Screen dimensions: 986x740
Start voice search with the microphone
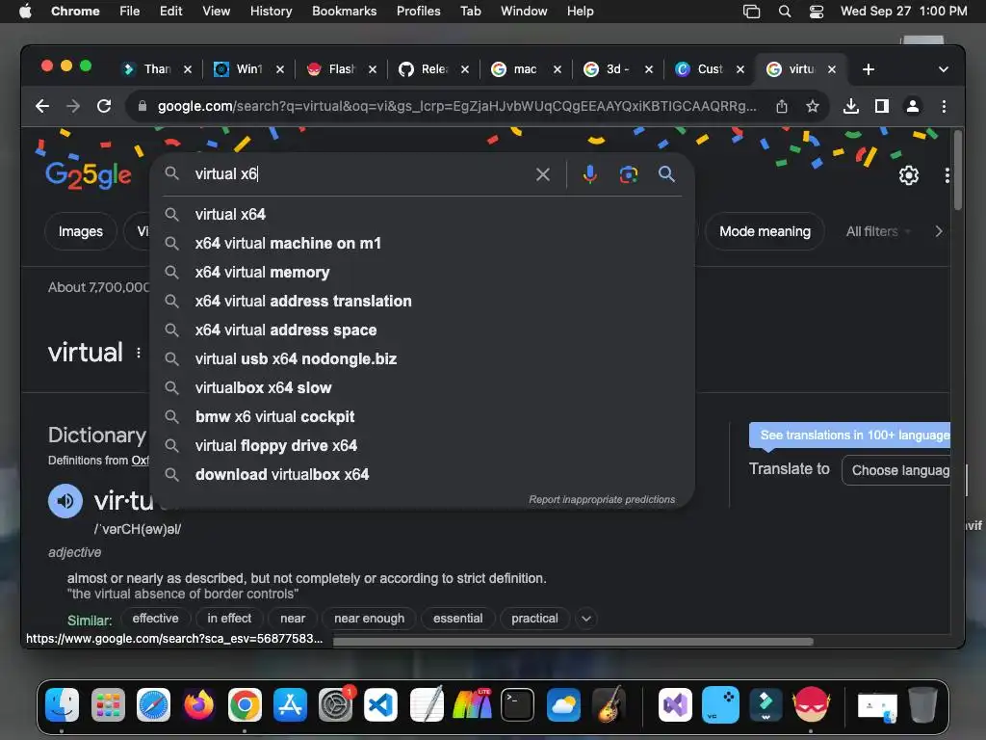point(590,174)
